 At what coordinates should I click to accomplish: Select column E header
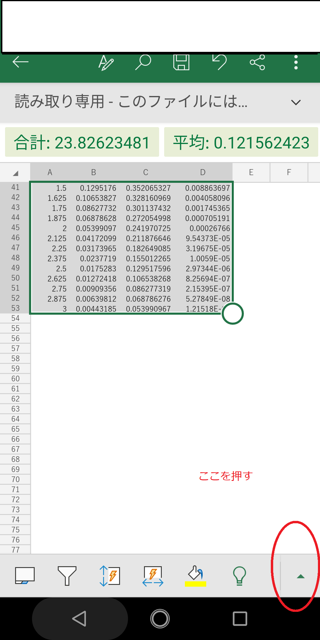(251, 172)
